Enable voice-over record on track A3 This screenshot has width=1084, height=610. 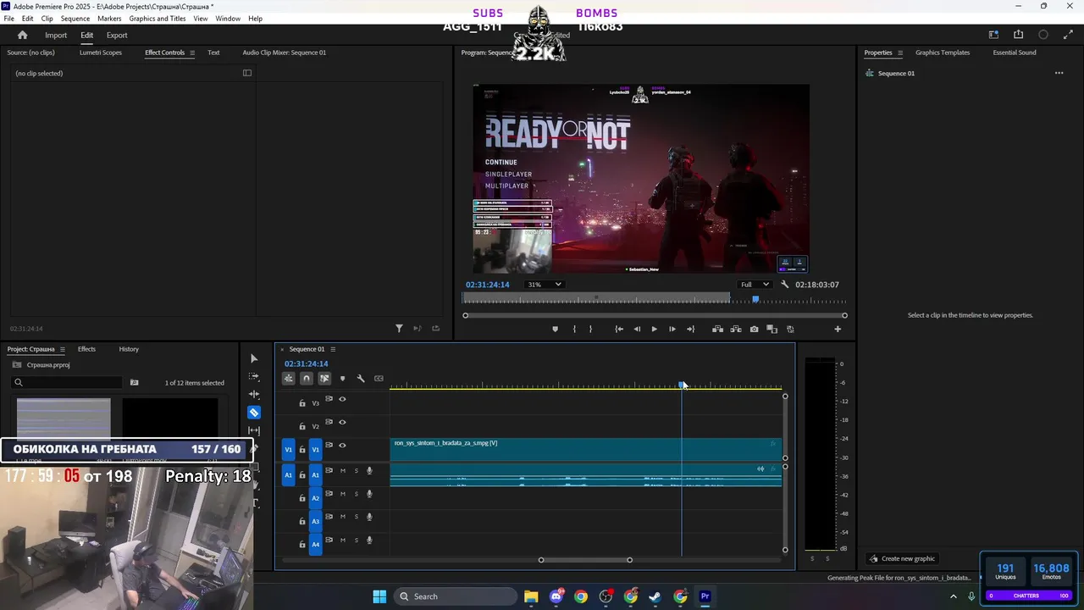tap(369, 517)
